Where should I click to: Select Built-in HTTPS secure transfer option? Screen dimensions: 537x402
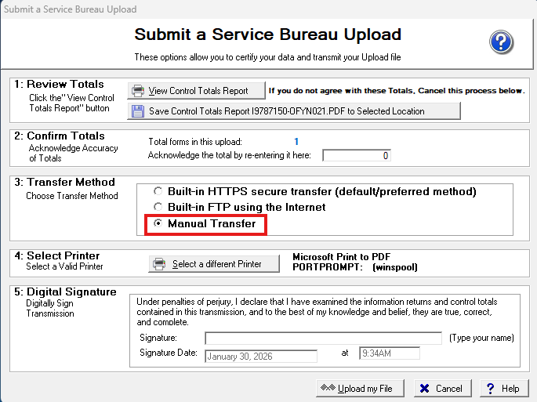[x=159, y=191]
